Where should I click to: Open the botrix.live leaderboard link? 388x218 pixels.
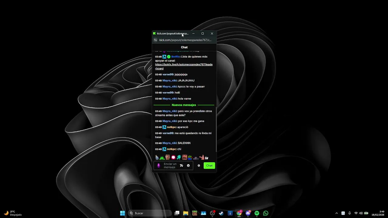click(x=184, y=66)
